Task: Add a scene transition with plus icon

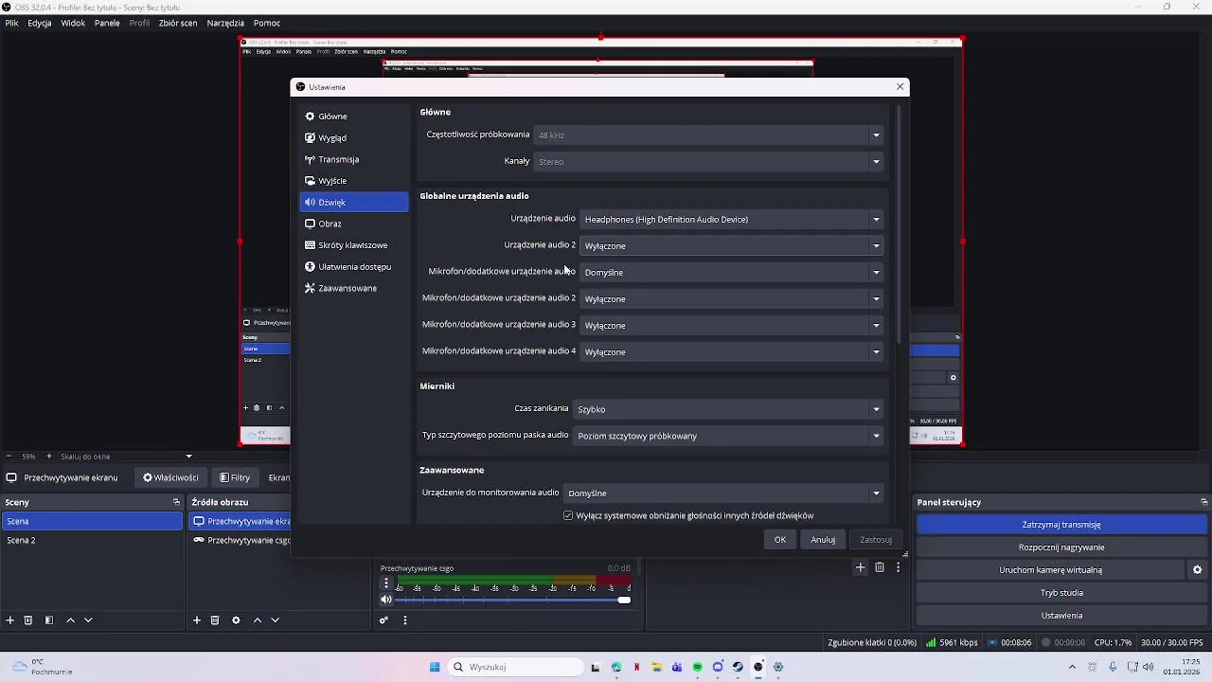Action: click(x=860, y=567)
